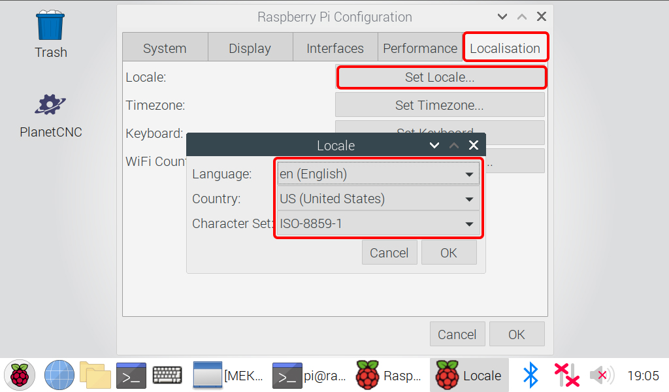
Task: Confirm the Locale dialog with OK
Action: [449, 253]
